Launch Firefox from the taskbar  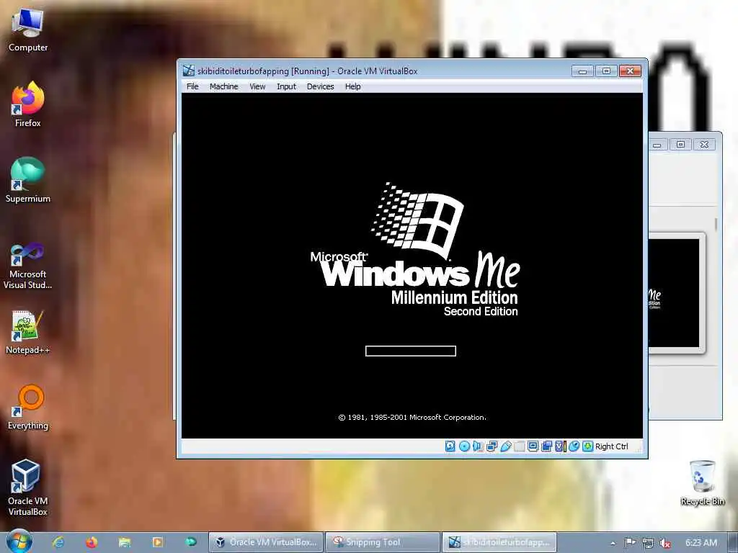tap(92, 542)
